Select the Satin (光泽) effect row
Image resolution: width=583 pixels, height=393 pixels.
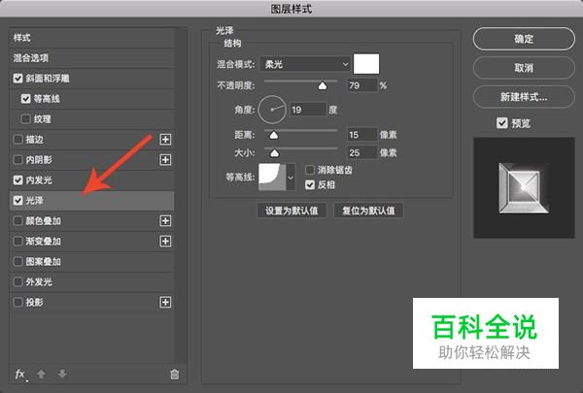[91, 201]
